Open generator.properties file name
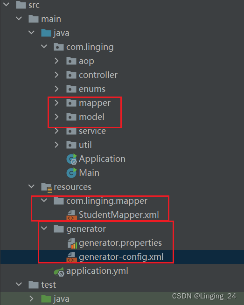 (120, 243)
